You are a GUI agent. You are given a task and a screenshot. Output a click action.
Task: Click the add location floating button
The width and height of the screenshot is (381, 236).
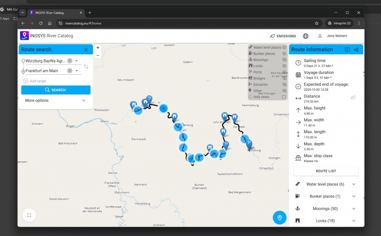click(x=279, y=217)
